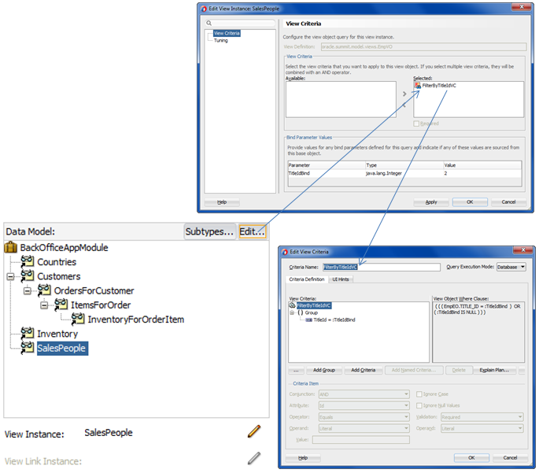
Task: Click the Oracle icon in Edit View Criteria title bar
Action: [285, 252]
